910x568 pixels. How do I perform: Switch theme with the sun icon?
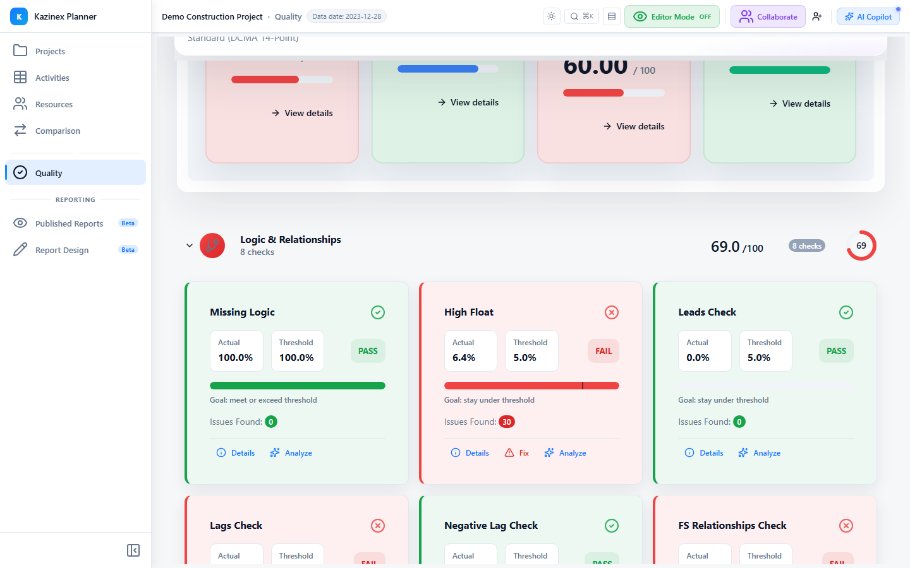pyautogui.click(x=552, y=16)
